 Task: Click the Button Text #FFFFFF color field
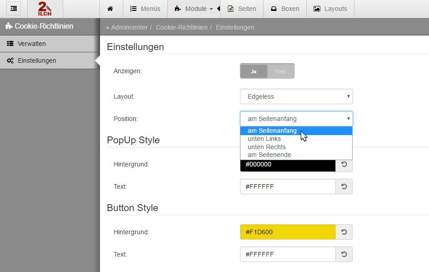(288, 254)
